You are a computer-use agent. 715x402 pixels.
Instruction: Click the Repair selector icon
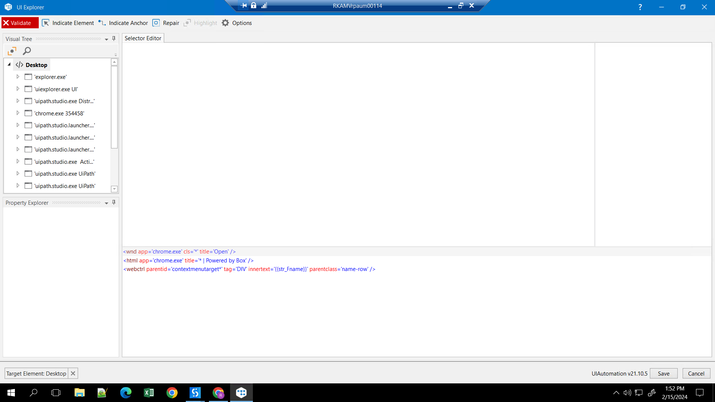156,23
